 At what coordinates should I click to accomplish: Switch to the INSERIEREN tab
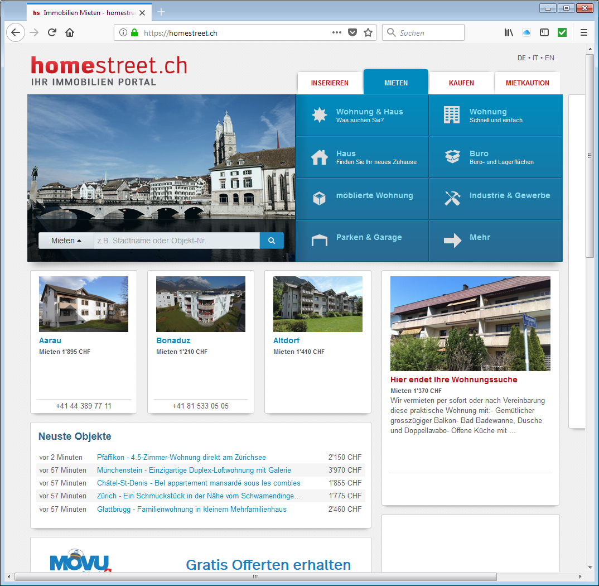330,83
